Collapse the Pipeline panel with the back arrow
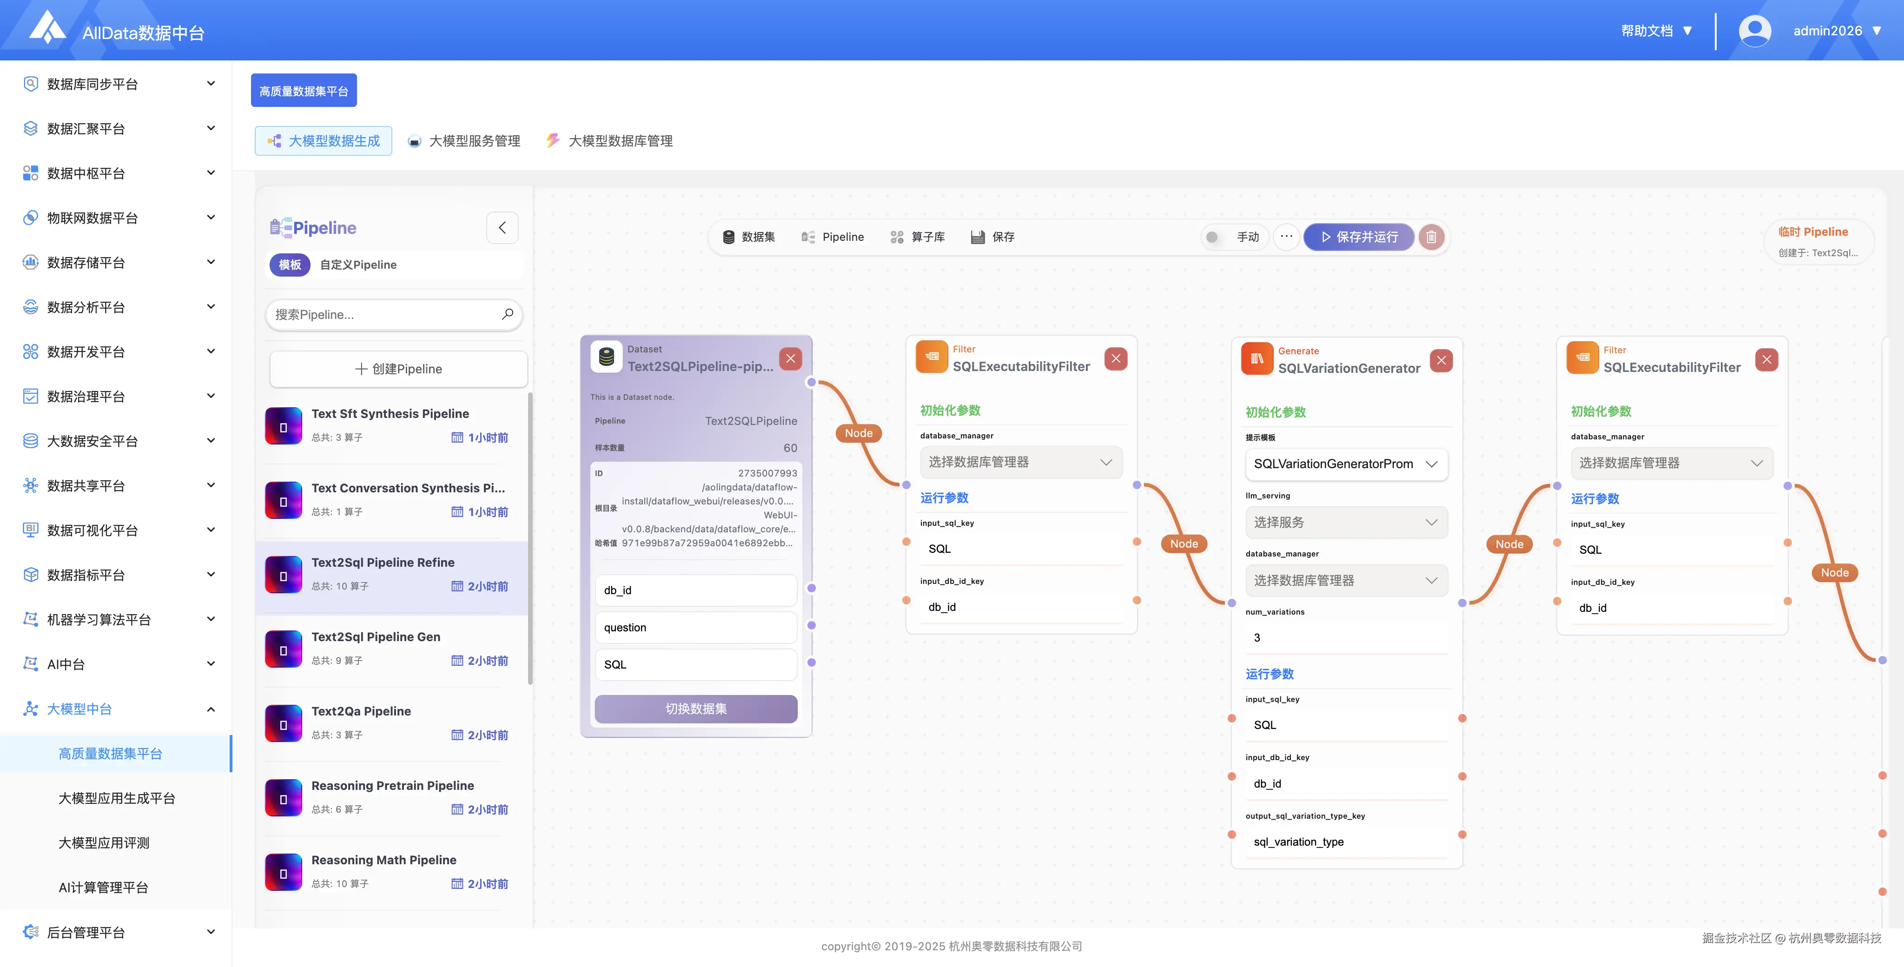 (502, 228)
